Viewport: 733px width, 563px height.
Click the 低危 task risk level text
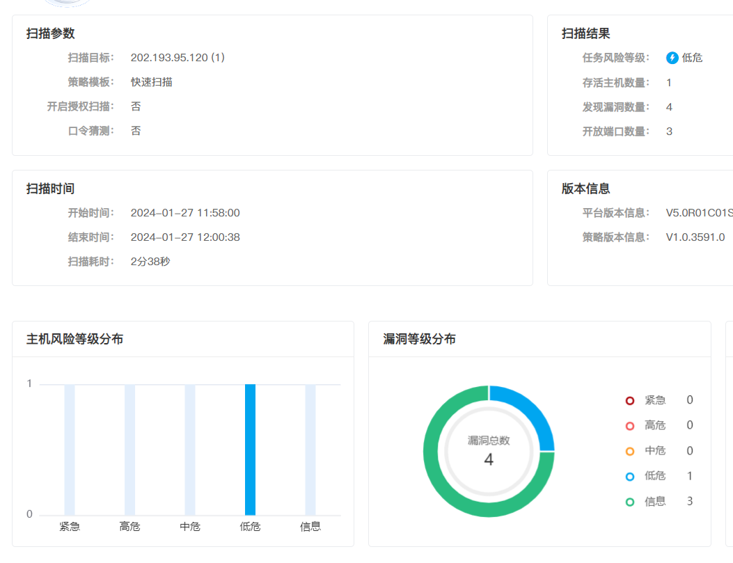tap(692, 58)
